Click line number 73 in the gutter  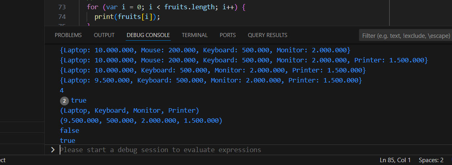(62, 7)
